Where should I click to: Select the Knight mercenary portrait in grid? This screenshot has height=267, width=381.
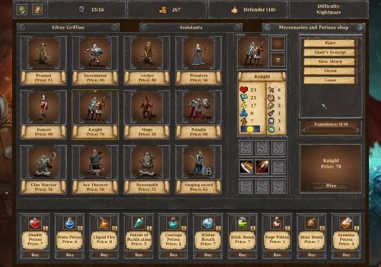click(x=95, y=107)
